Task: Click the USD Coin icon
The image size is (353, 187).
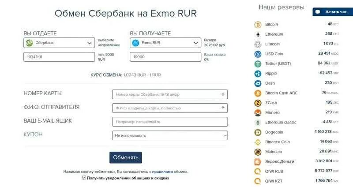Action: tap(258, 54)
